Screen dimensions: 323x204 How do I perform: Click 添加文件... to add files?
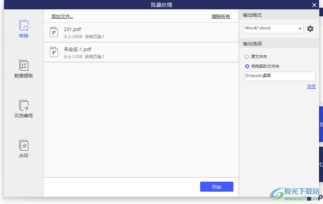point(62,16)
